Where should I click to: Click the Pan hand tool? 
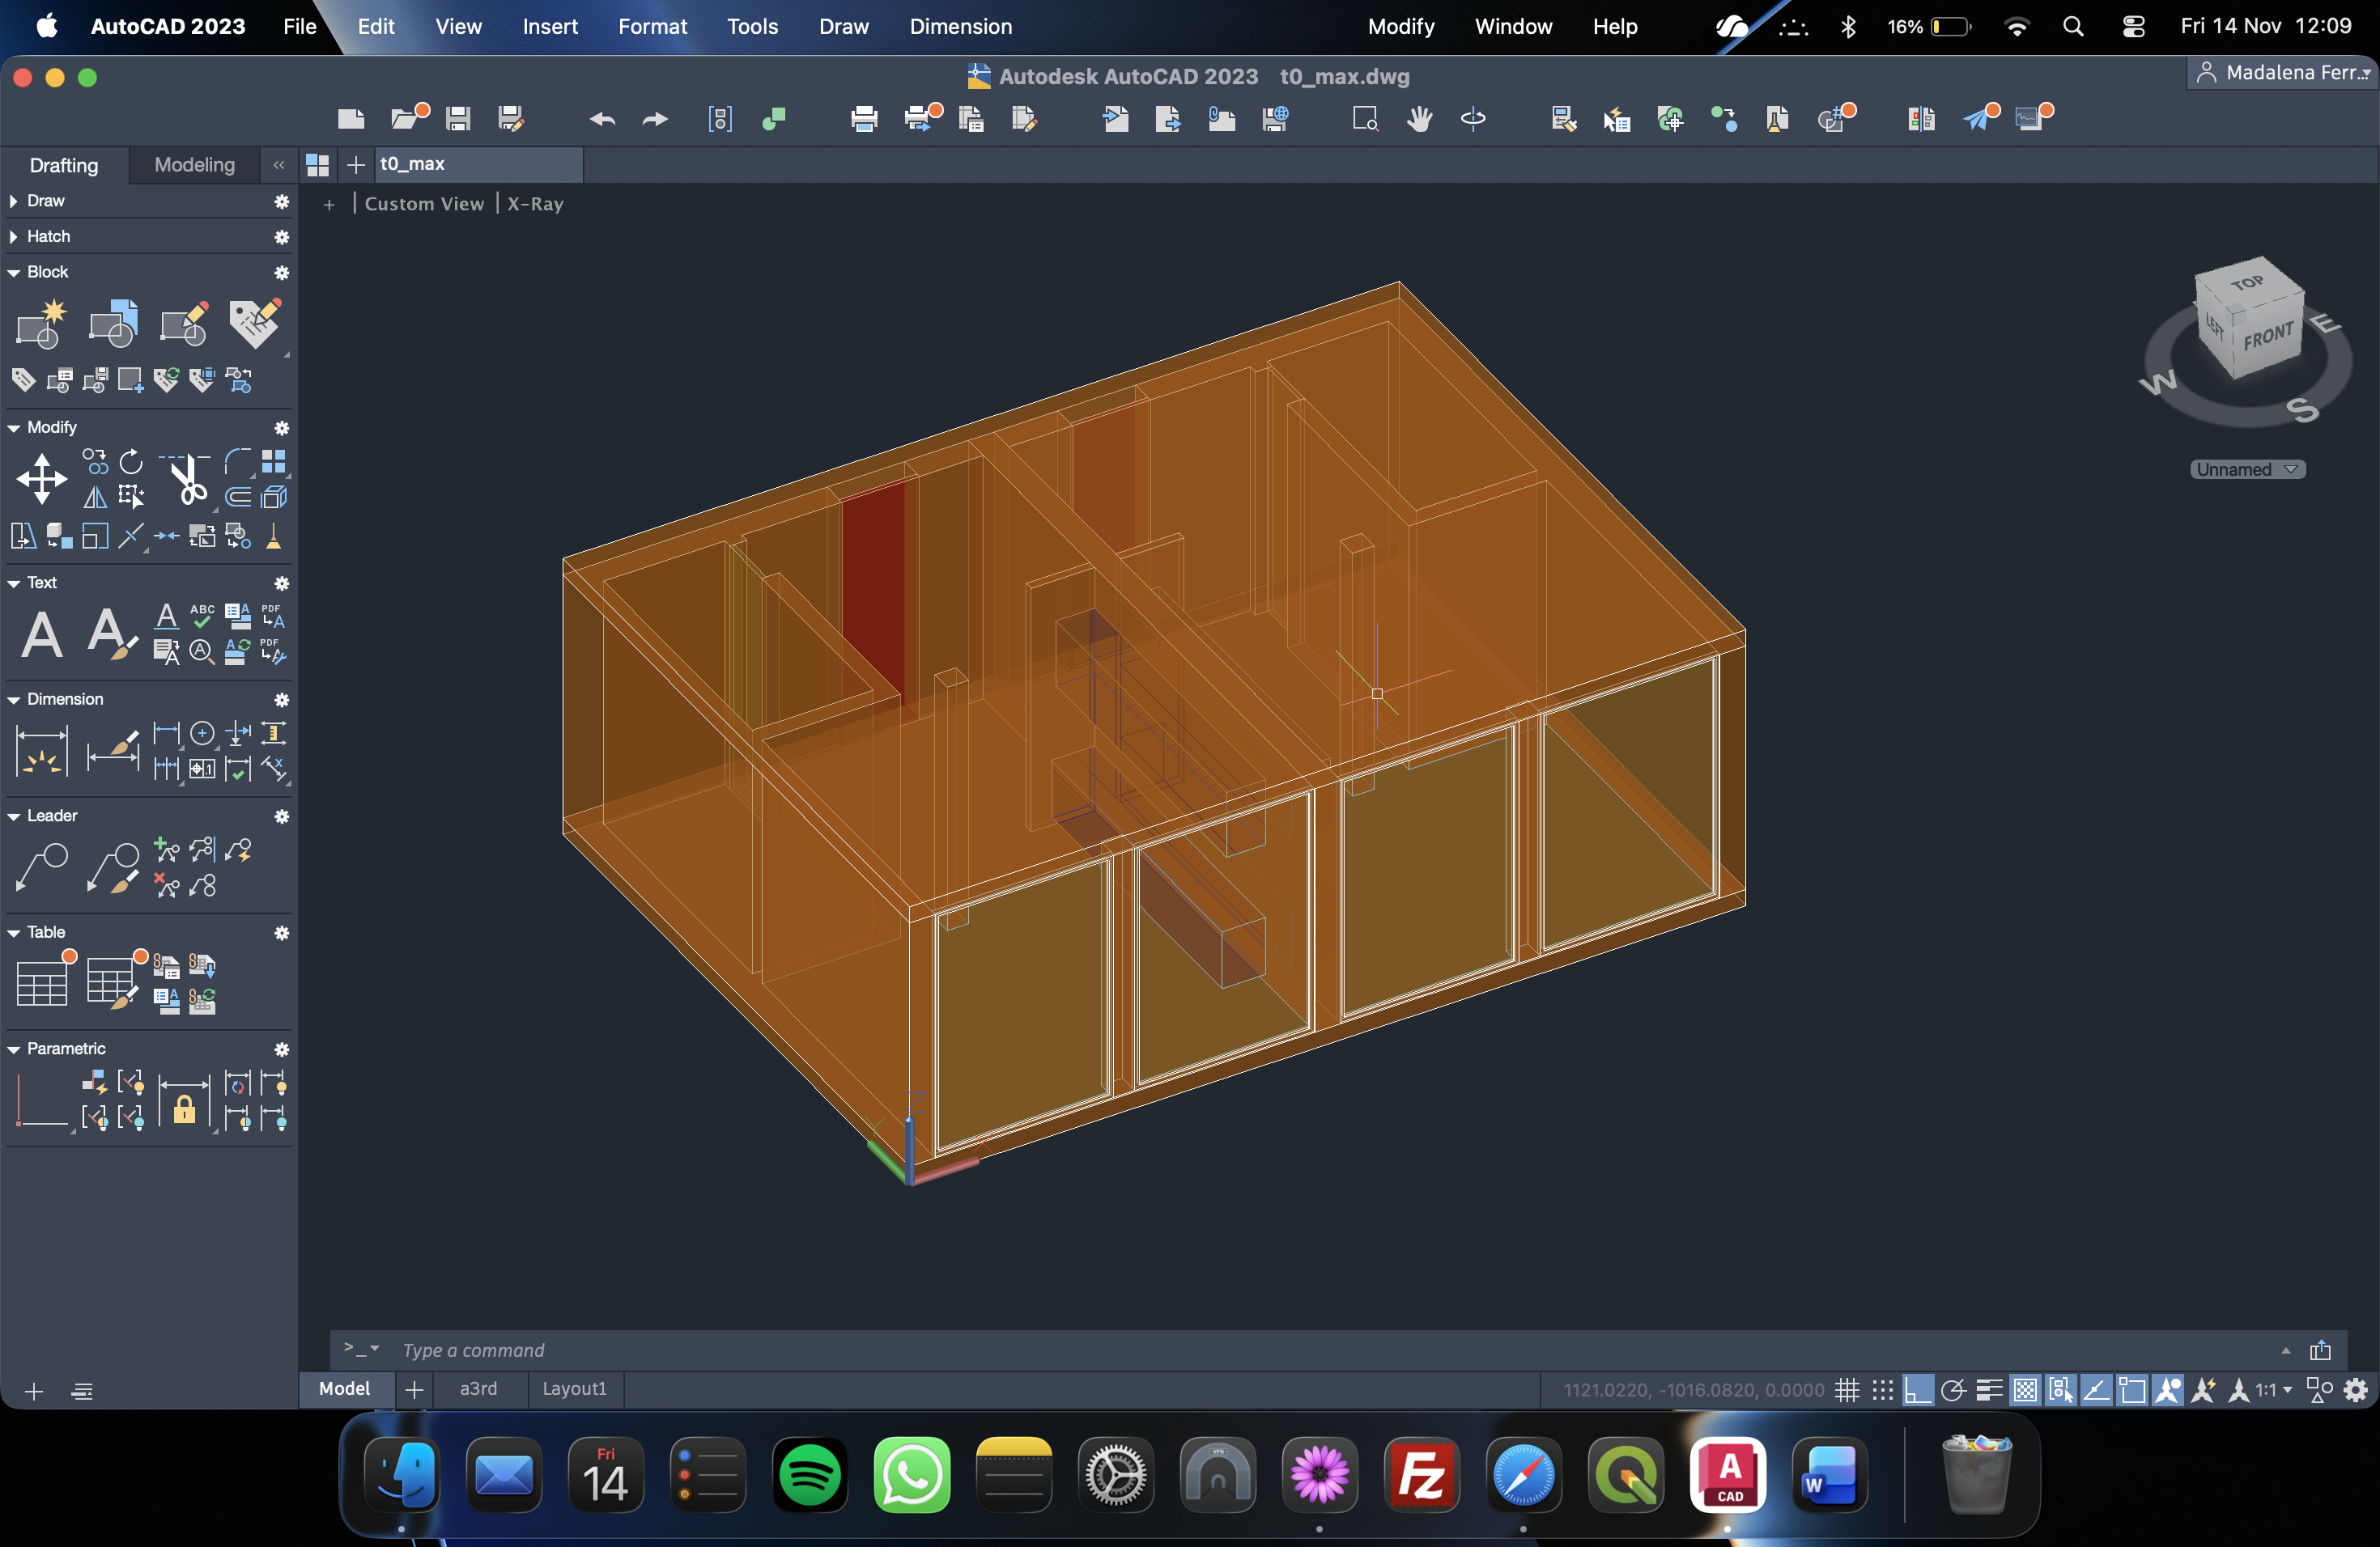1418,119
